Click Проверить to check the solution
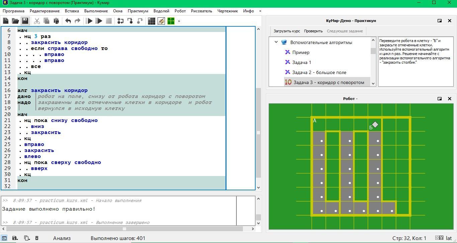Screen dimensions: 457x243 click(x=313, y=31)
